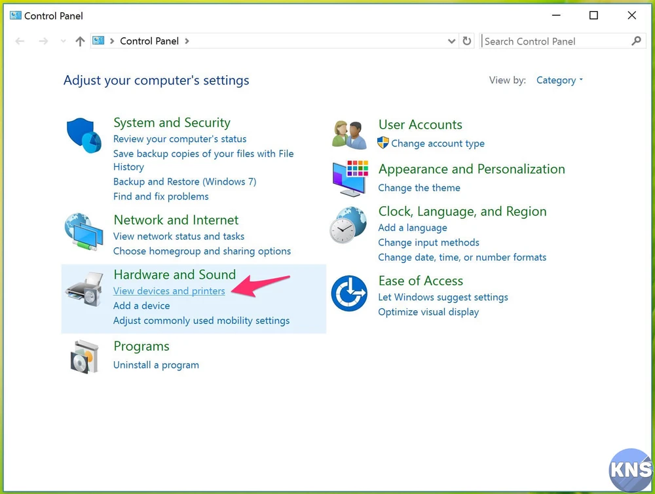This screenshot has height=494, width=655.
Task: Open Backup and Restore (Windows 7)
Action: [185, 181]
